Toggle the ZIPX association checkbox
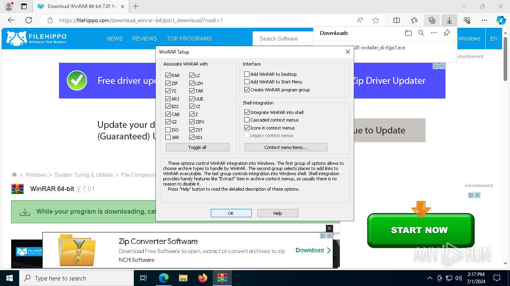The width and height of the screenshot is (510, 286). pos(192,122)
